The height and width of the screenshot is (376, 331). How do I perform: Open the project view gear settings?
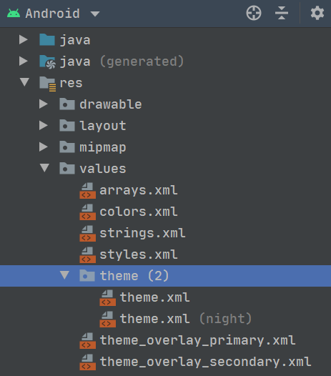point(317,13)
